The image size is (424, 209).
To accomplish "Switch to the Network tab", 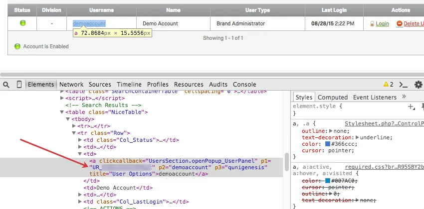I will point(71,85).
